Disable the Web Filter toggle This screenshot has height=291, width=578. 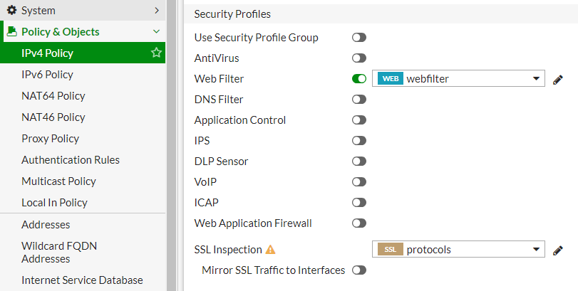(x=358, y=79)
